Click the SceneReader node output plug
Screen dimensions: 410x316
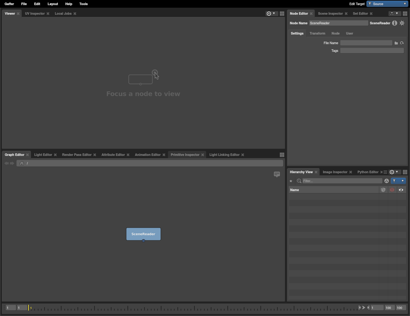(x=143, y=240)
